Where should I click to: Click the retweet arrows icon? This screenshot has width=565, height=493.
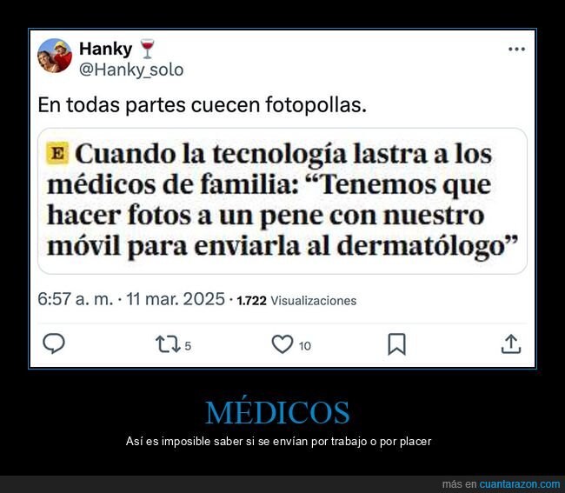click(x=168, y=343)
